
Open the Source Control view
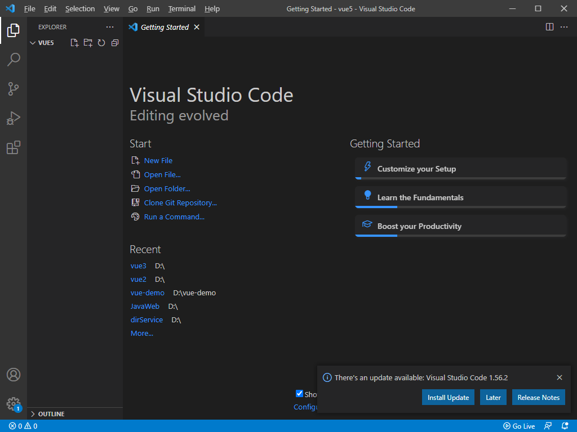coord(14,89)
